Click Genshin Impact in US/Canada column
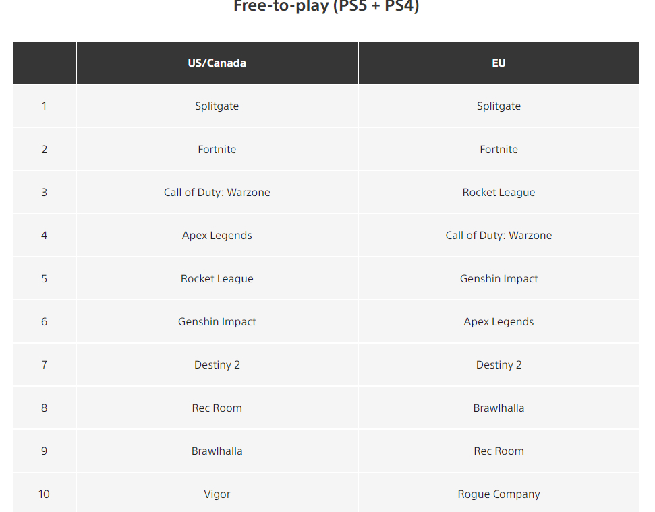Viewport: 655px width, 512px height. click(x=217, y=322)
